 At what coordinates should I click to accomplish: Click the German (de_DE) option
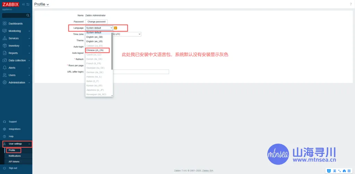(98, 72)
